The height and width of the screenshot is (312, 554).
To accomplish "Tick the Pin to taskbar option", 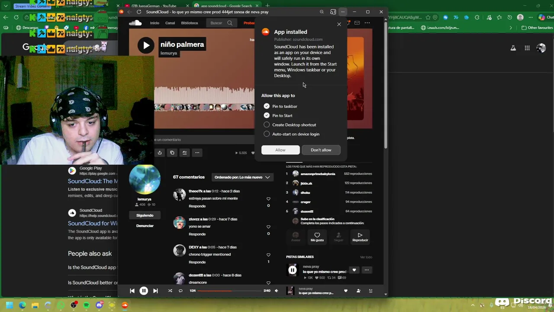I will point(267,106).
